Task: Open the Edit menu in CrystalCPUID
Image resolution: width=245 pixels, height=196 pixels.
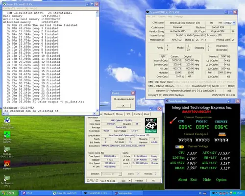Action: (x=154, y=17)
